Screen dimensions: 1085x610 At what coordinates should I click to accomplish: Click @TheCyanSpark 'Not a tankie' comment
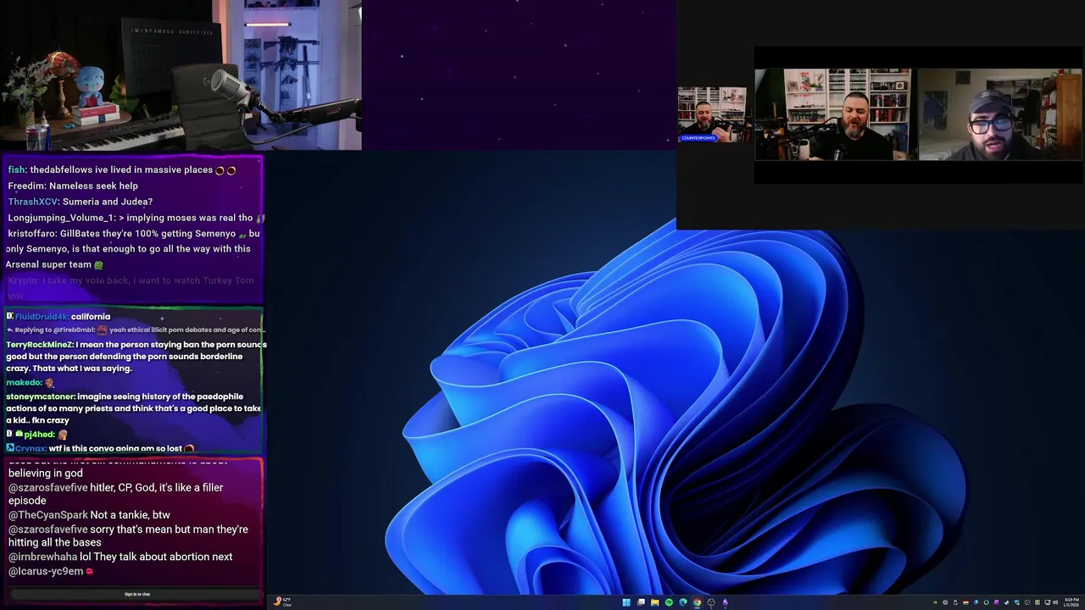coord(89,515)
